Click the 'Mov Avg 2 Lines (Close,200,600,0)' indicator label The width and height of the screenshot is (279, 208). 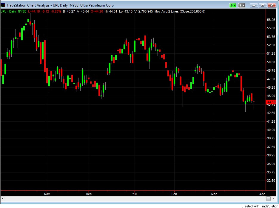click(180, 12)
